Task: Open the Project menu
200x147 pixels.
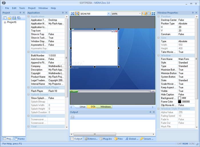Action: (32, 8)
